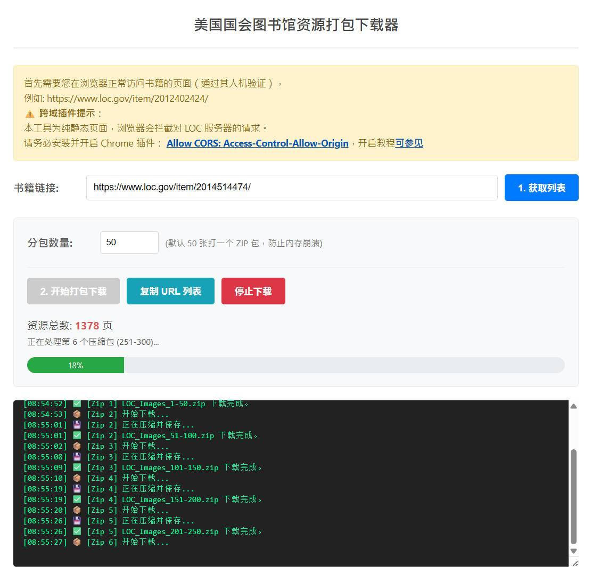The height and width of the screenshot is (581, 592).
Task: Click the floppy disk icon on Zip 5 line
Action: click(x=77, y=521)
